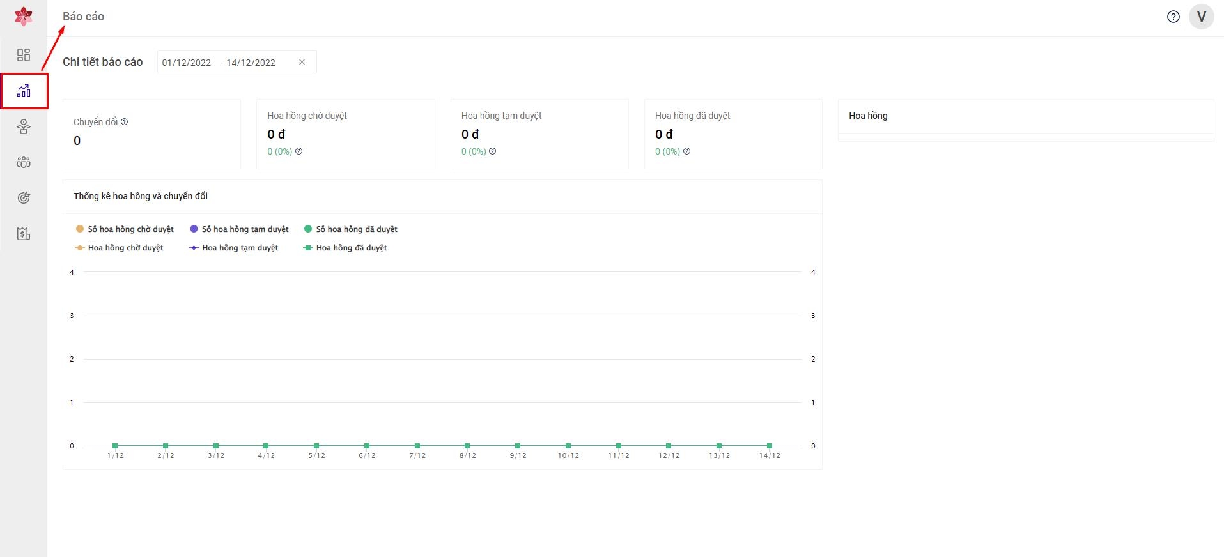Toggle Hoa hồng đã duyệt line legend
The image size is (1224, 557).
tap(346, 248)
